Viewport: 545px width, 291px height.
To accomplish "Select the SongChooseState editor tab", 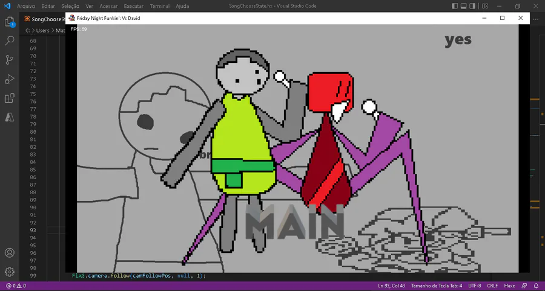I will point(44,19).
